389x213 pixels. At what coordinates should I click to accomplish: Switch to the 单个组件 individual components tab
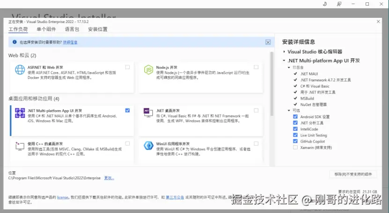pyautogui.click(x=46, y=29)
